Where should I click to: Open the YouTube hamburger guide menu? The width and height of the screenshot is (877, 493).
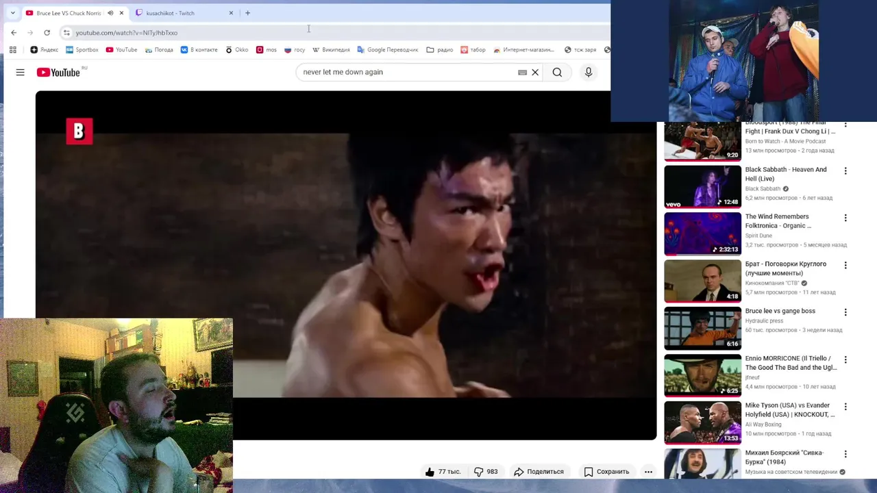pyautogui.click(x=21, y=73)
